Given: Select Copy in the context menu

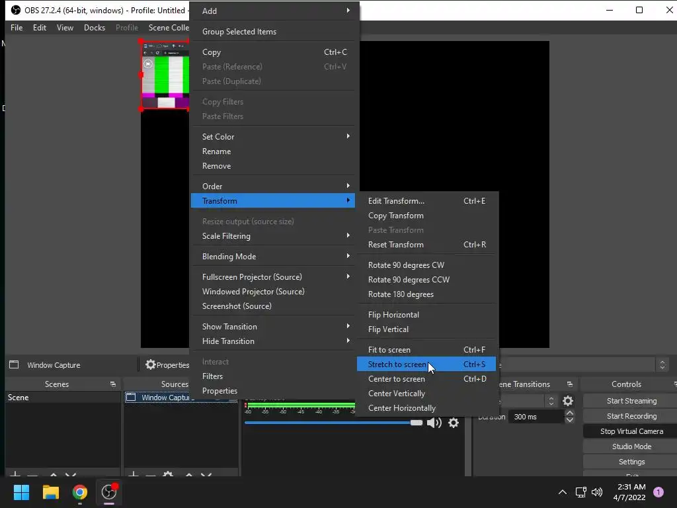Looking at the screenshot, I should [x=274, y=52].
